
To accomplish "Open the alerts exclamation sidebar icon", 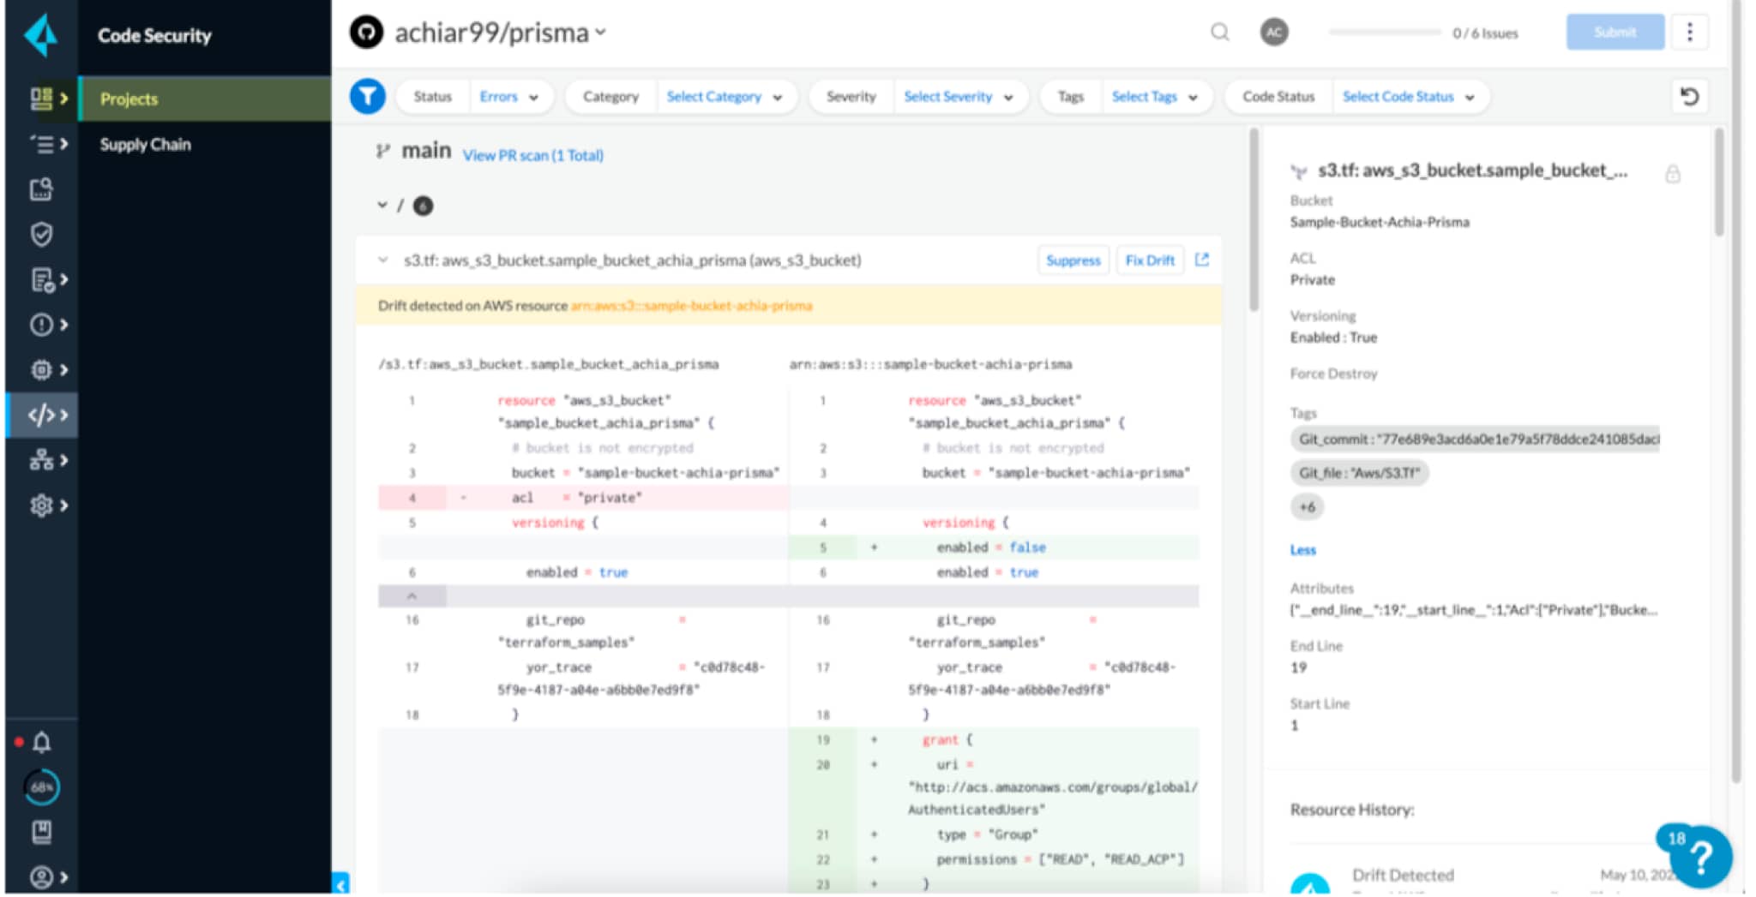I will pyautogui.click(x=41, y=325).
